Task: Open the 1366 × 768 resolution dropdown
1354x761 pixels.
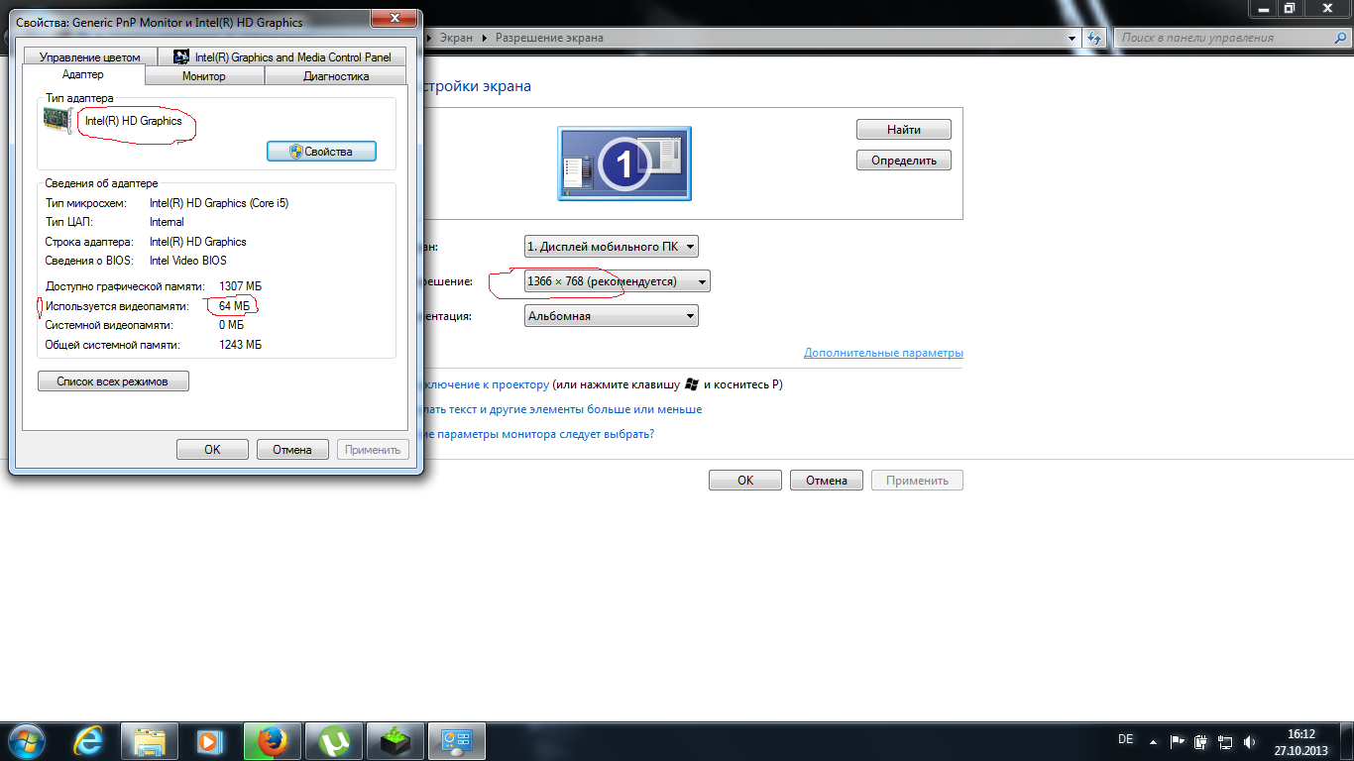Action: click(x=618, y=281)
